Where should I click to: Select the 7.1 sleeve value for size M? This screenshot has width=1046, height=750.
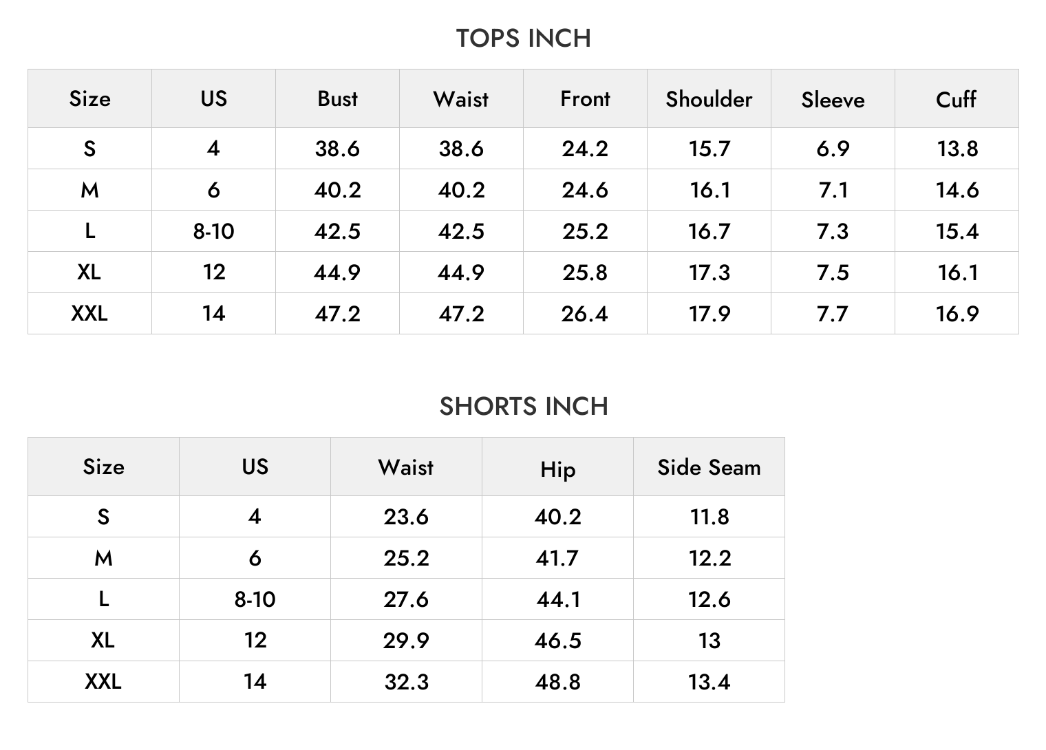833,190
